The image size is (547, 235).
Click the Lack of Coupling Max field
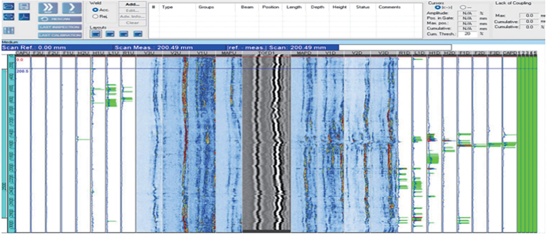click(x=529, y=16)
